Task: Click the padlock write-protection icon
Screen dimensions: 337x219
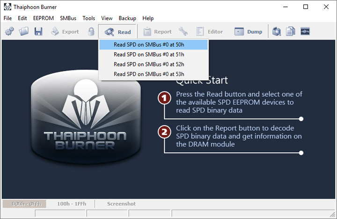Action: point(91,32)
